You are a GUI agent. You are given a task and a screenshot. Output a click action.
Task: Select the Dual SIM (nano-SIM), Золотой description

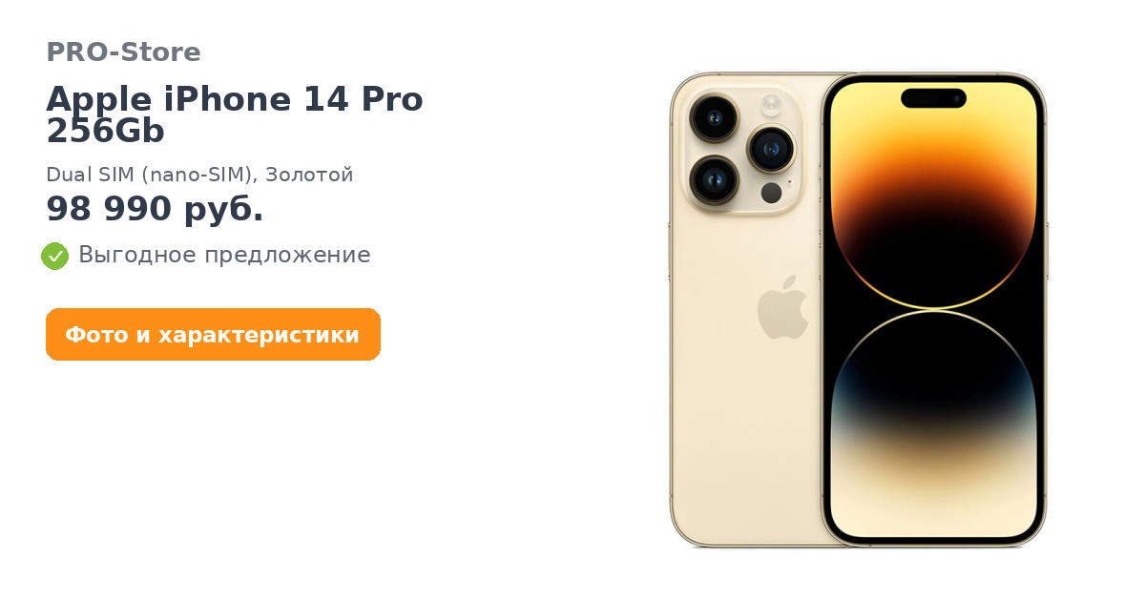tap(199, 175)
